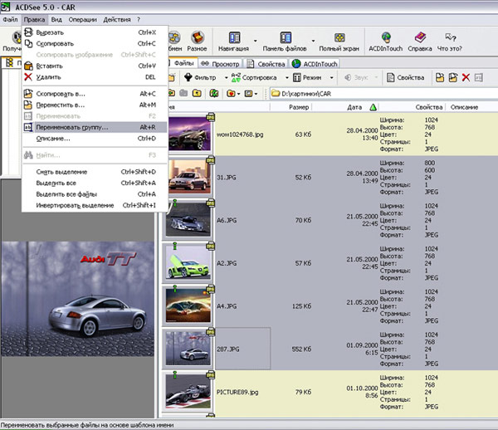This screenshot has width=498, height=430.
Task: Expand the Сортировка dropdown arrow
Action: pos(287,77)
